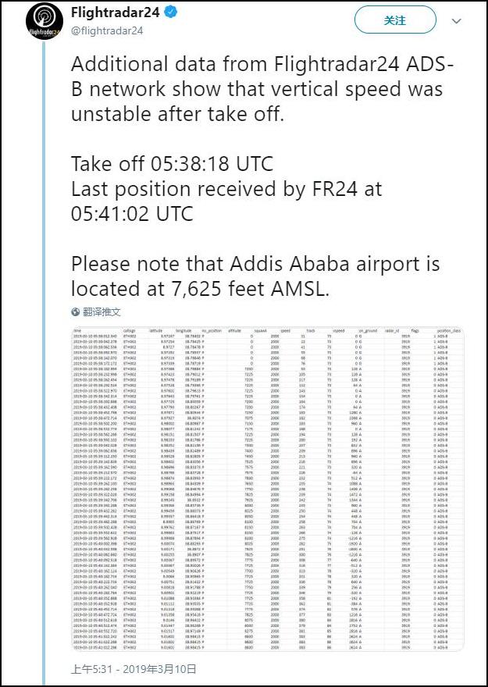488x687 pixels.
Task: Click the 'altitude' column header in table
Action: [x=234, y=330]
